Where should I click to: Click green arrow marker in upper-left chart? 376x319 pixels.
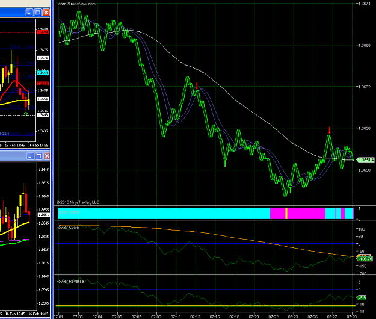pyautogui.click(x=26, y=114)
